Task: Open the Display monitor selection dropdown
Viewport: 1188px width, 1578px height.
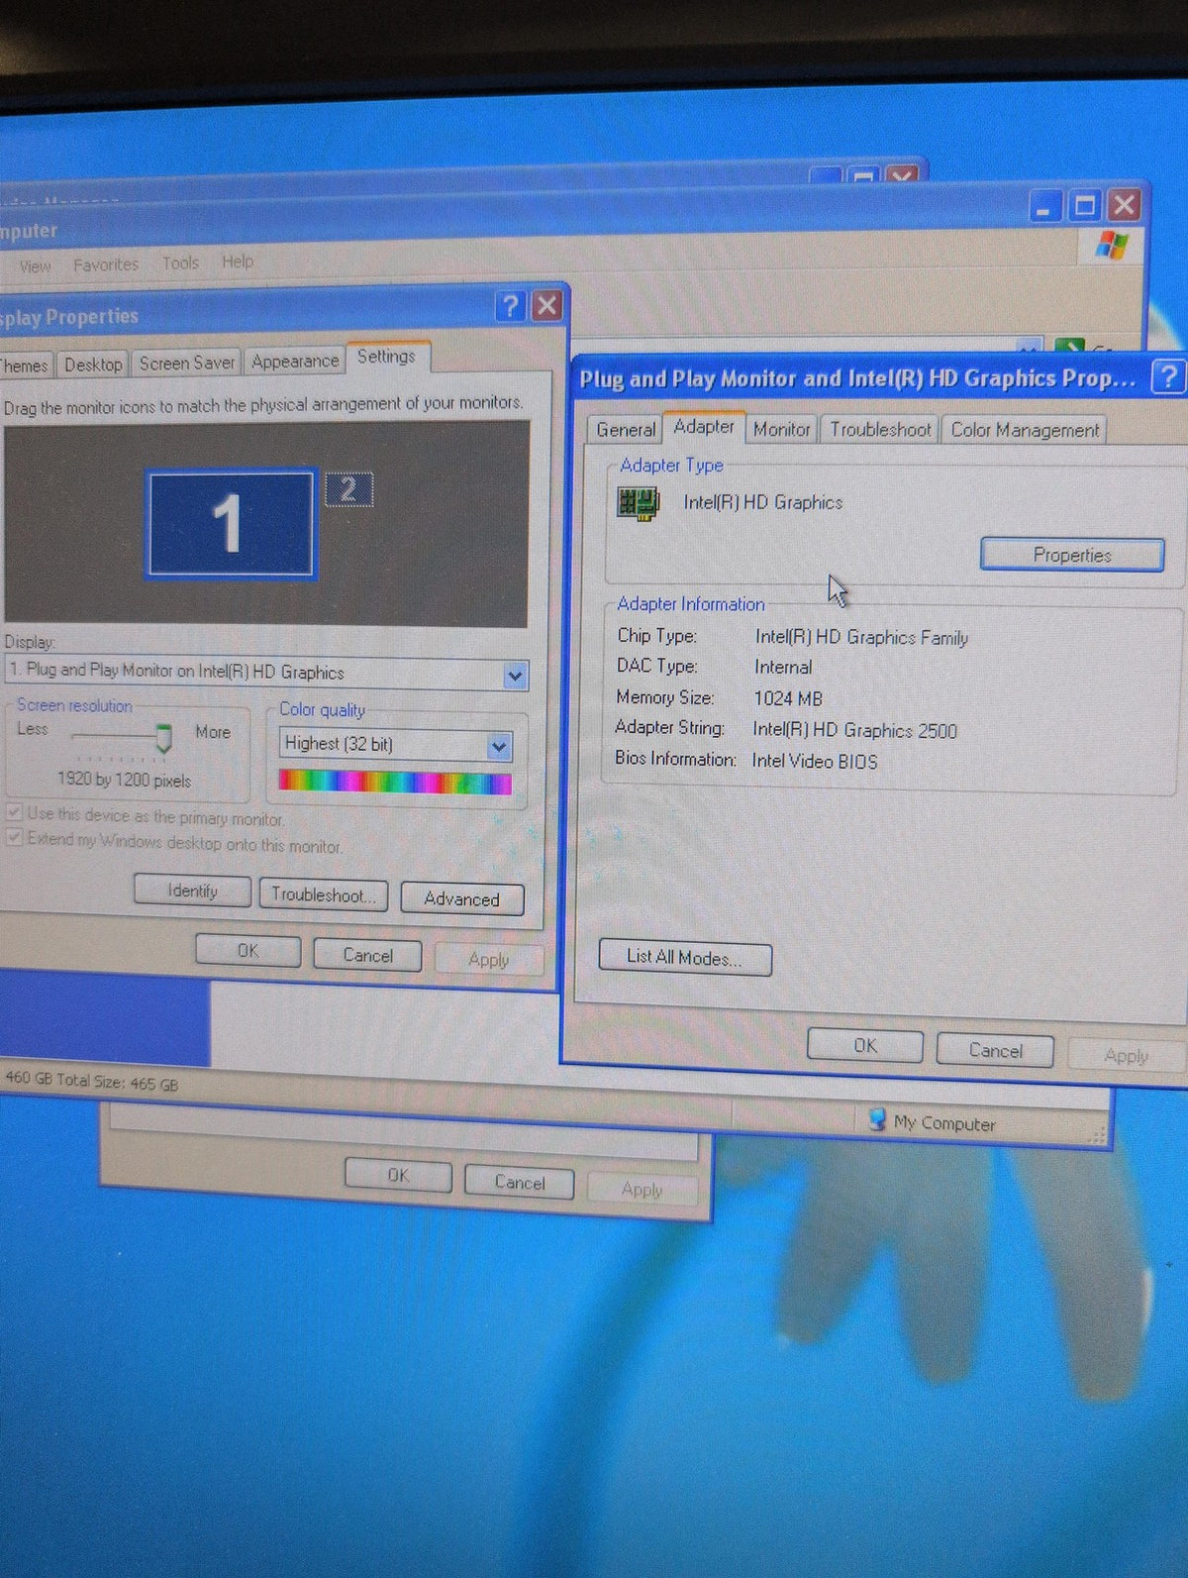Action: pos(515,677)
